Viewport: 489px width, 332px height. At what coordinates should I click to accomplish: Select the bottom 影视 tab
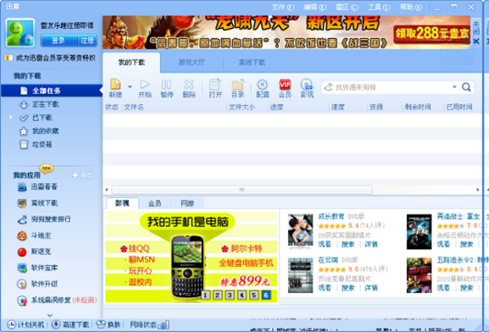[122, 203]
